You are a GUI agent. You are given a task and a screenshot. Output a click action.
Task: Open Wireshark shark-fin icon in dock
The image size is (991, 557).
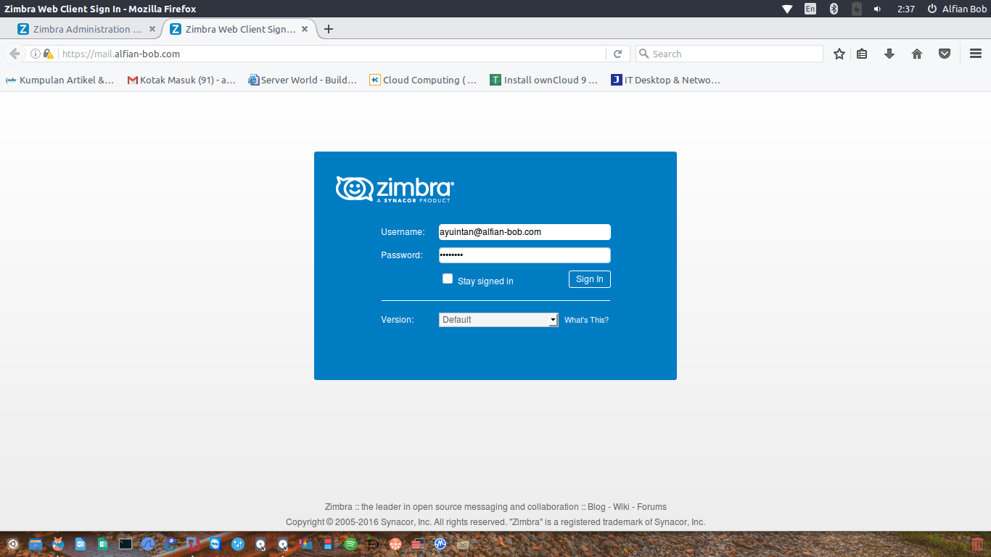click(x=148, y=544)
